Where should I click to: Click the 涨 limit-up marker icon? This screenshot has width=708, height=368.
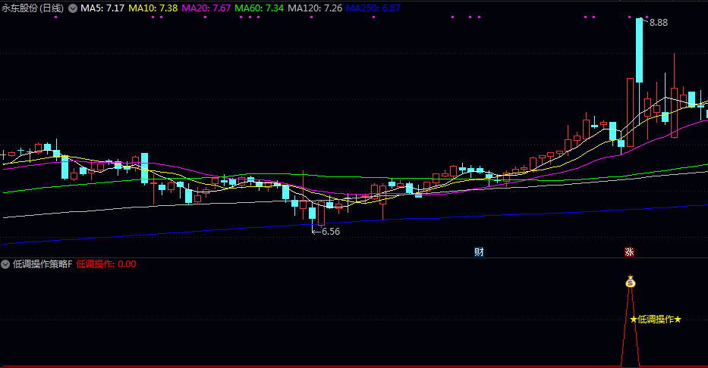pos(629,252)
